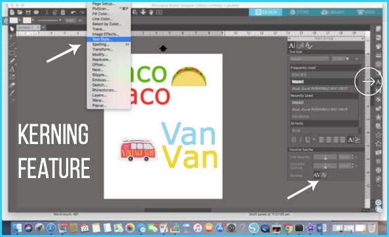Switch to the LIBRARY tab
This screenshot has width=389, height=237.
[333, 12]
